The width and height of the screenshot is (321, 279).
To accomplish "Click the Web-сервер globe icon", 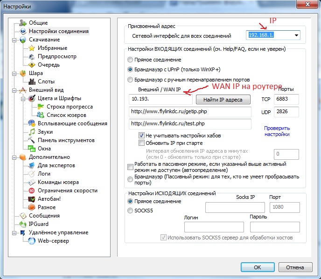I will pyautogui.click(x=31, y=241).
